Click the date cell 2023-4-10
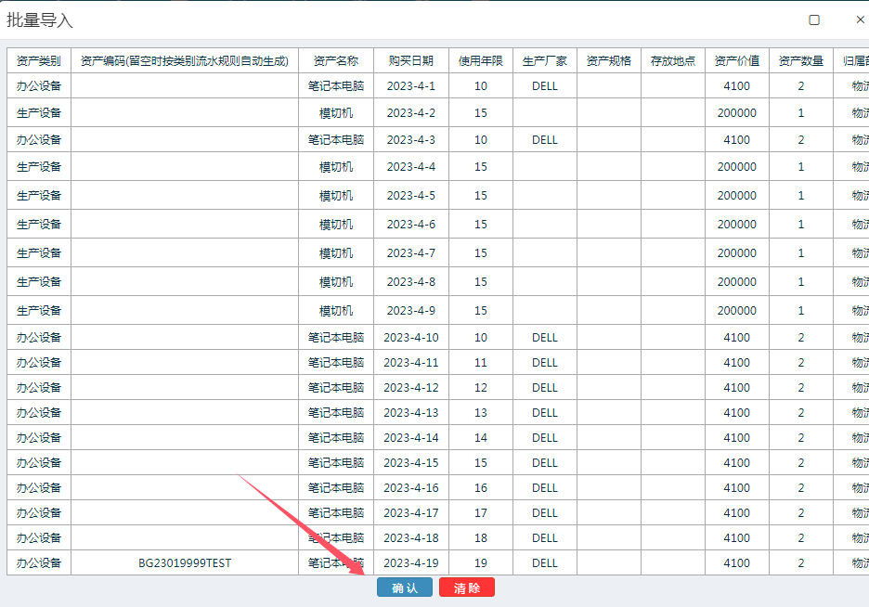 pos(410,338)
